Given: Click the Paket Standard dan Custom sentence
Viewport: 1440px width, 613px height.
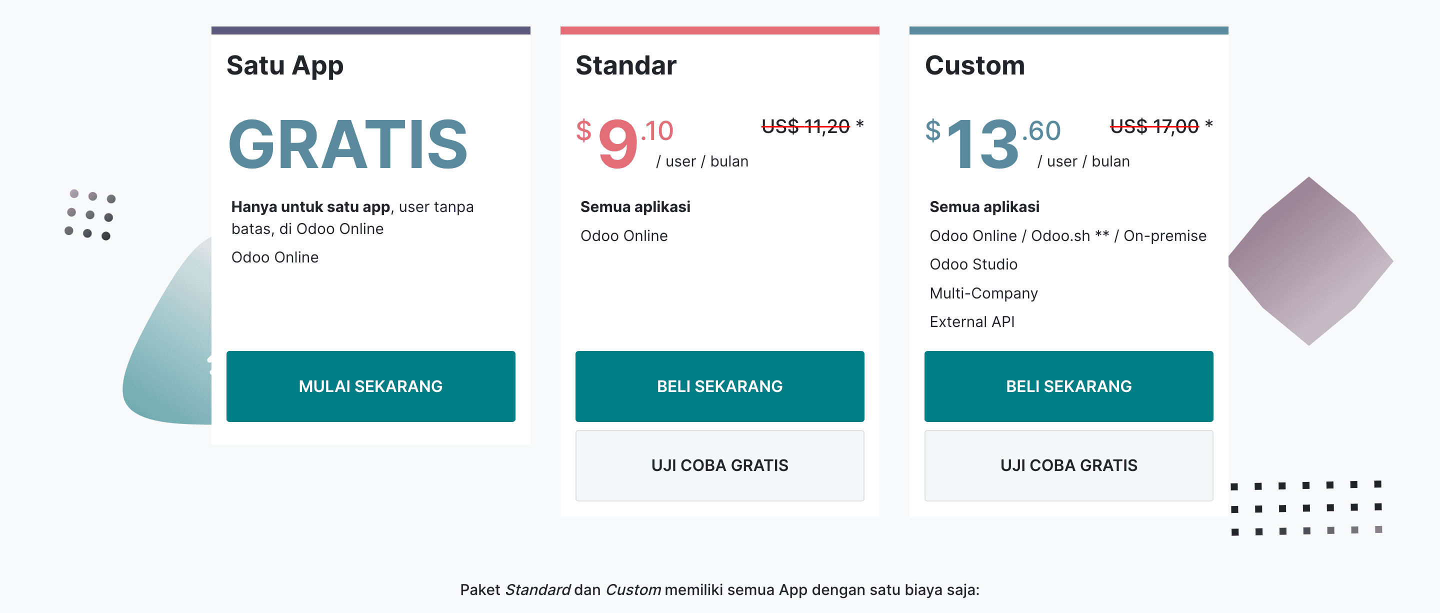Looking at the screenshot, I should click(x=719, y=589).
